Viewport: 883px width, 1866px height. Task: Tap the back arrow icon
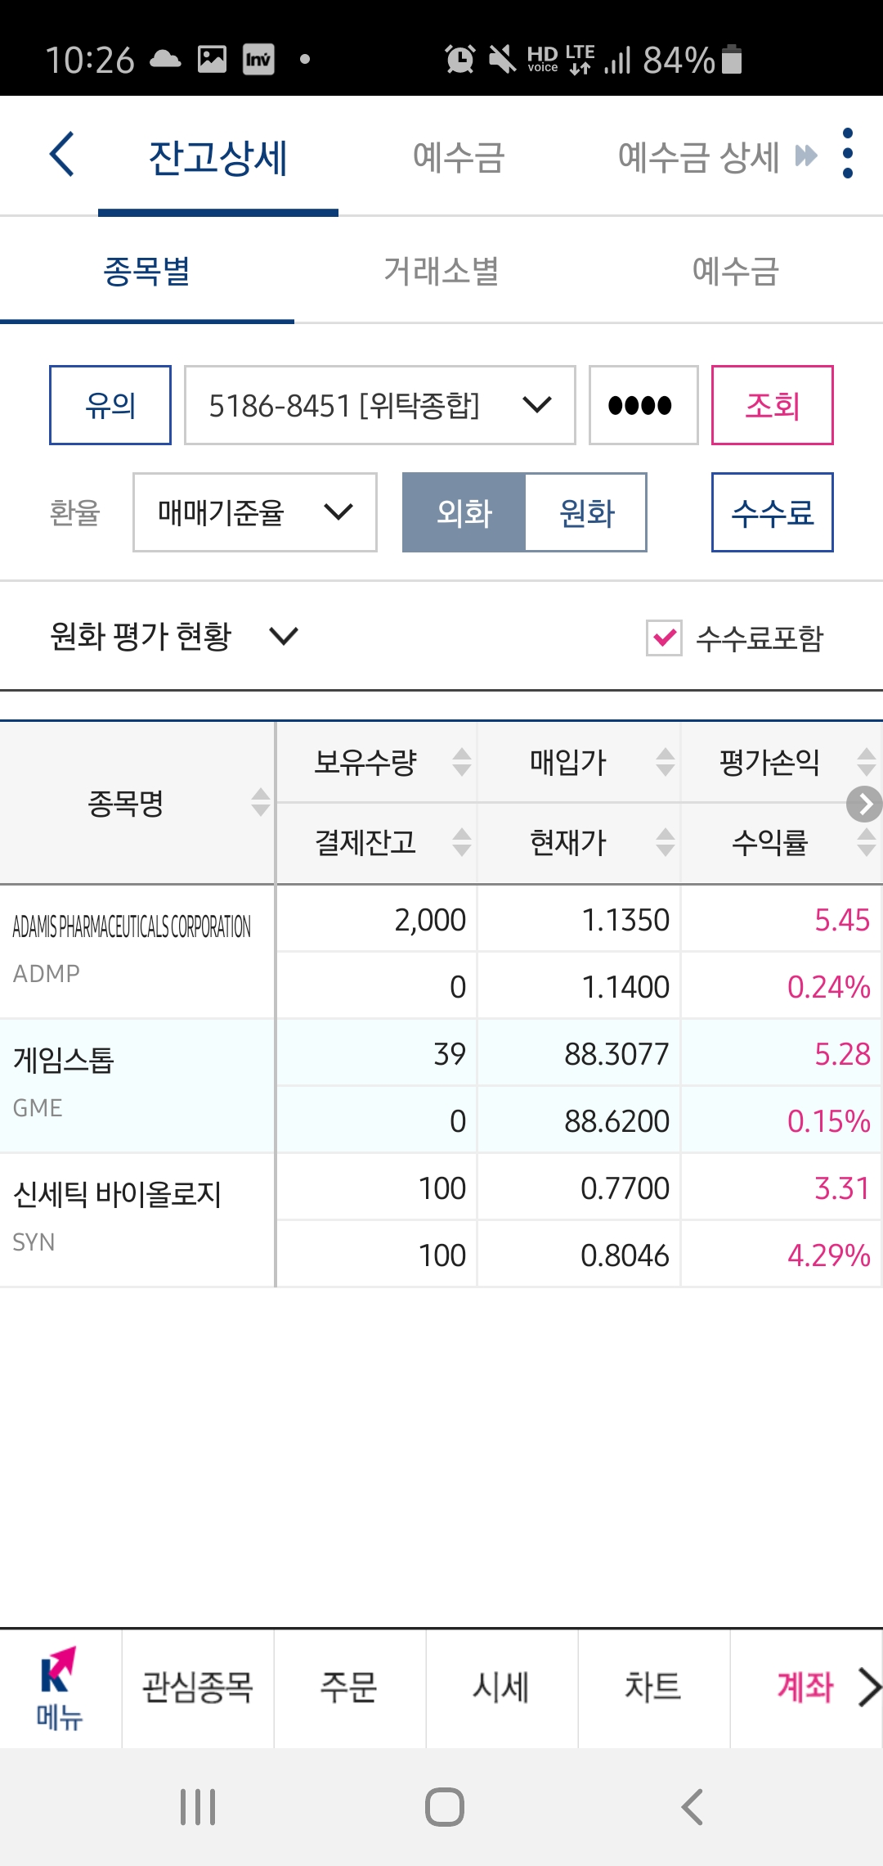click(x=62, y=154)
